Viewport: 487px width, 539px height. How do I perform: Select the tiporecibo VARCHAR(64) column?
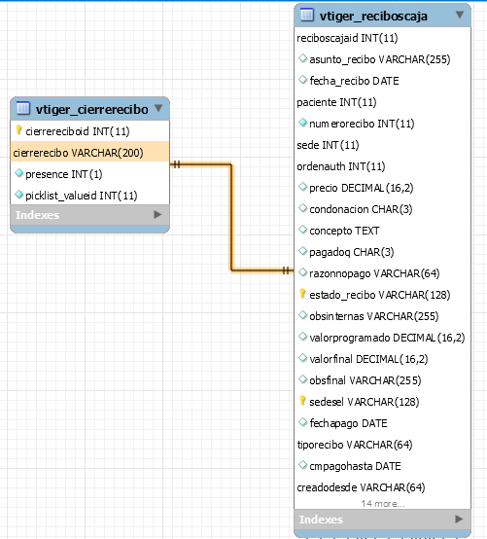[383, 445]
